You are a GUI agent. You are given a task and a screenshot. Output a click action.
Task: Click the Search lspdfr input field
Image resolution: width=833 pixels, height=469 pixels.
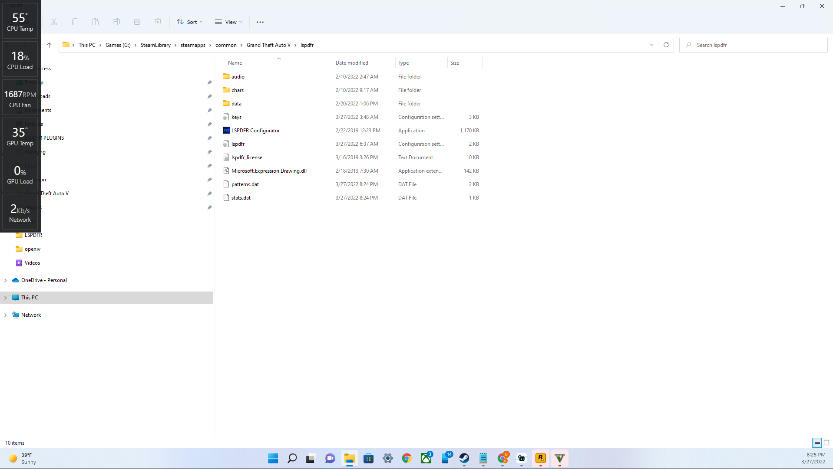(756, 45)
